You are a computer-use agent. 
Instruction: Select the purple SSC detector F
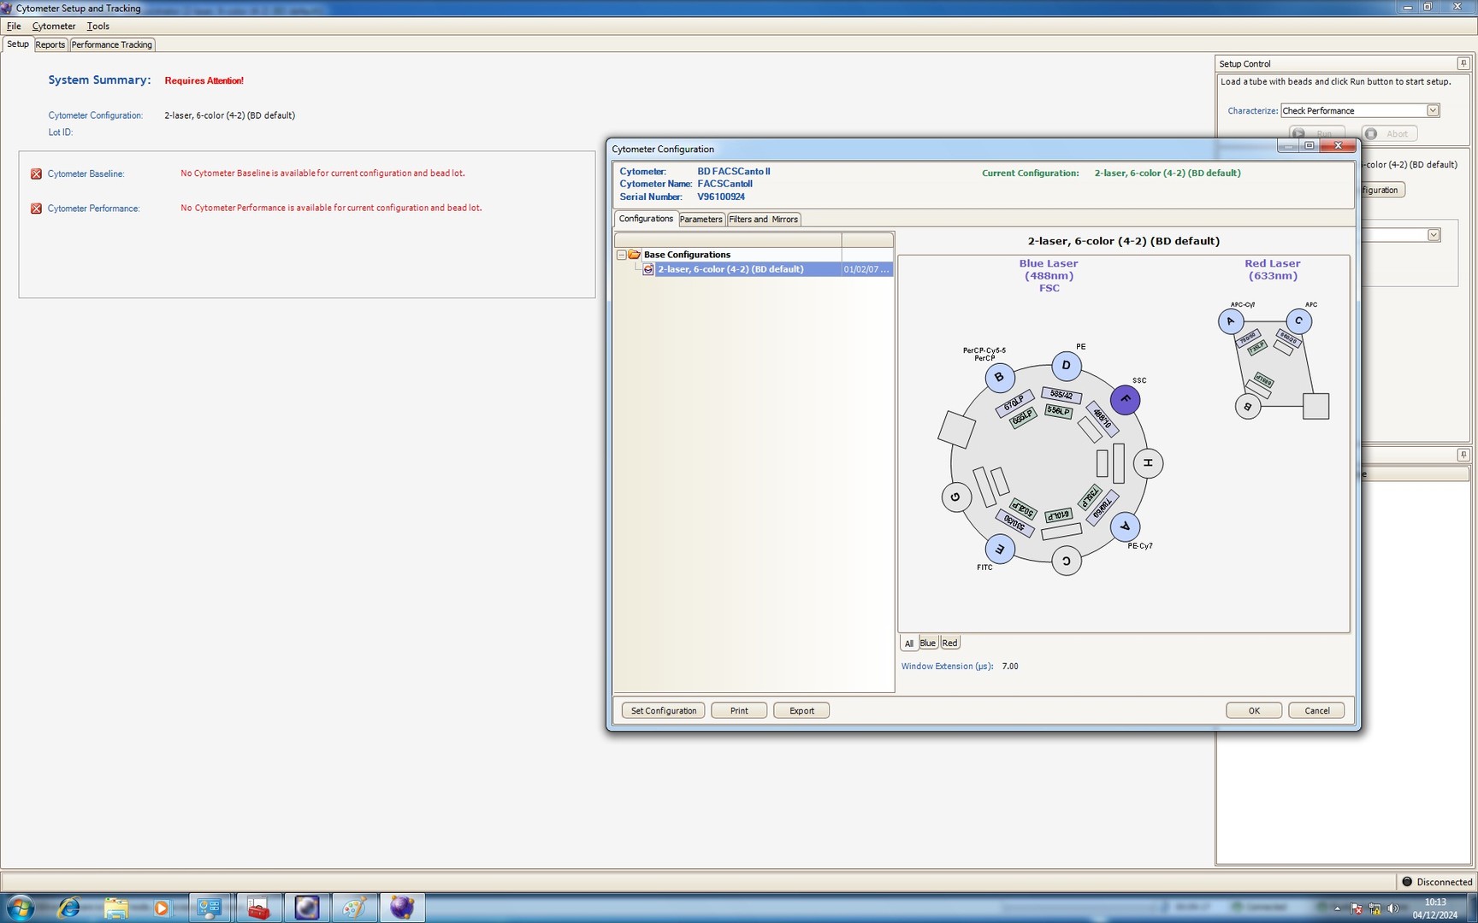point(1125,399)
